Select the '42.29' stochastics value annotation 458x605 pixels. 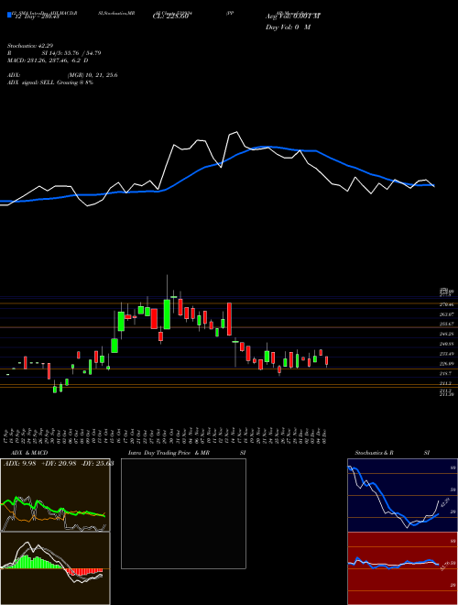[x=445, y=502]
